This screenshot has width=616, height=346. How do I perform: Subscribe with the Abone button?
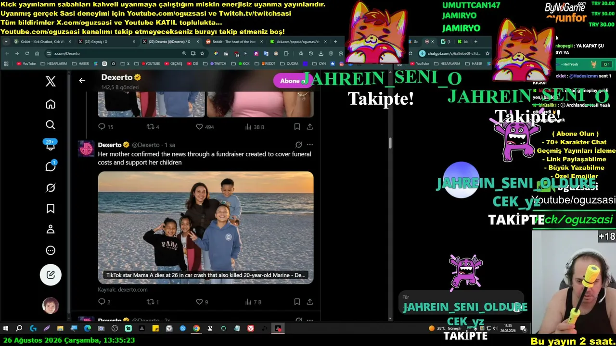coord(293,81)
